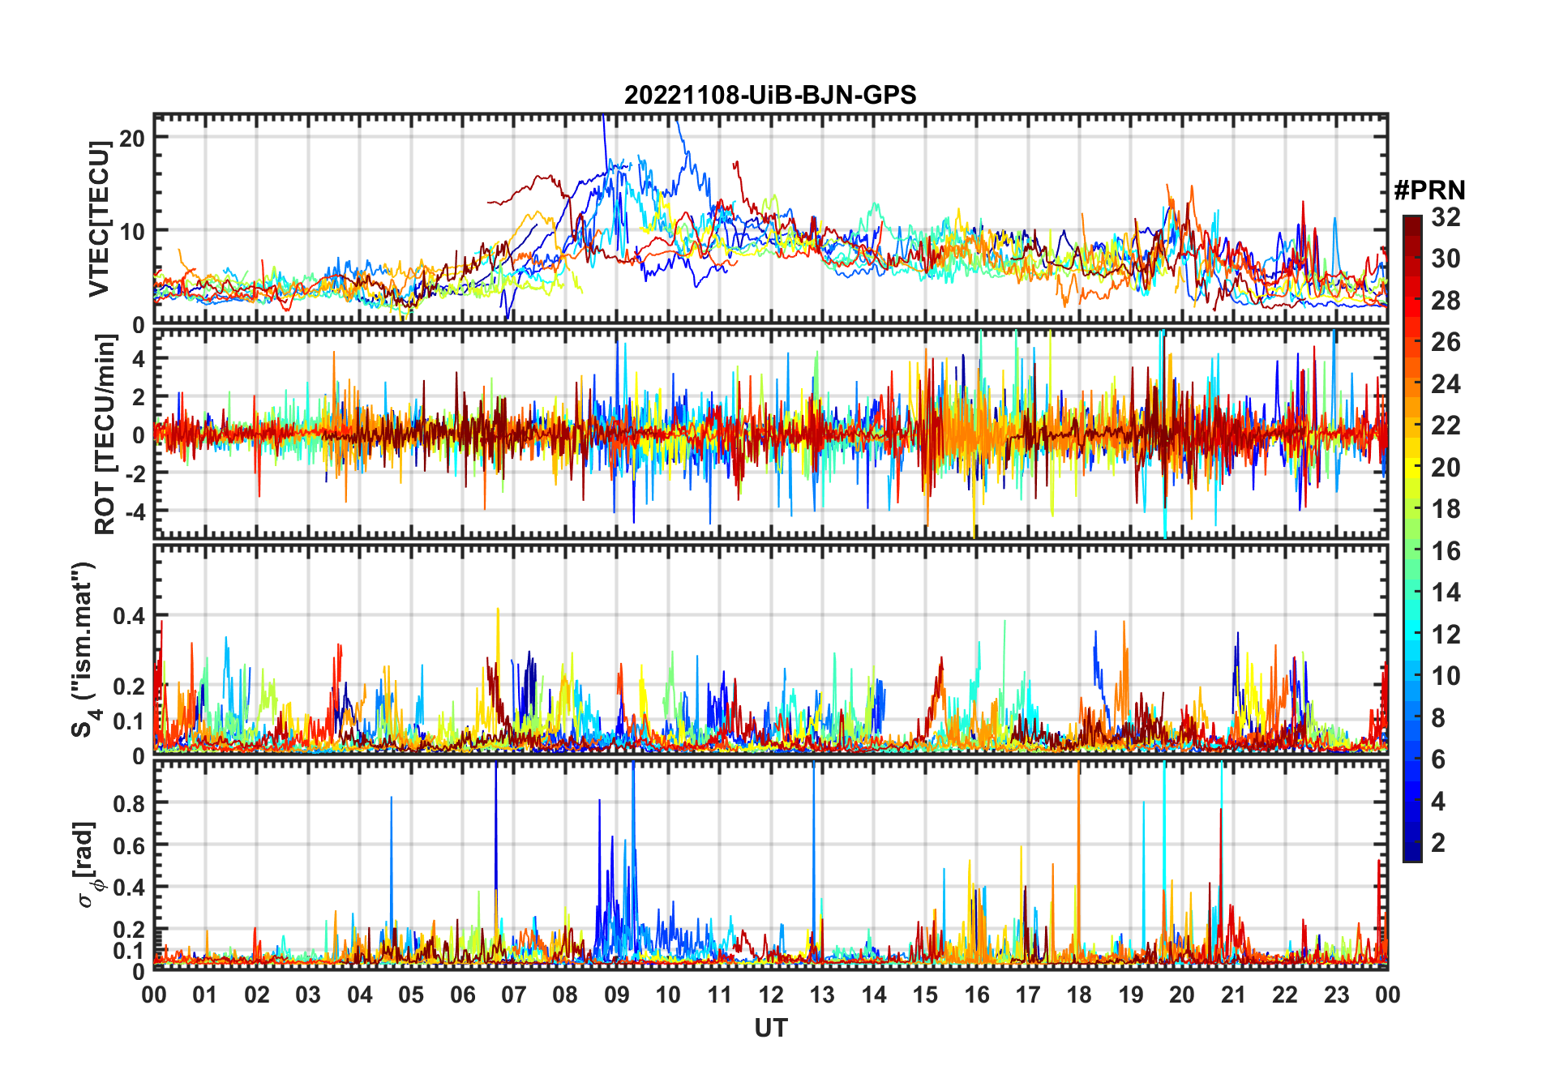Click x-axis hour label 17
This screenshot has height=1078, width=1542.
click(x=1028, y=995)
